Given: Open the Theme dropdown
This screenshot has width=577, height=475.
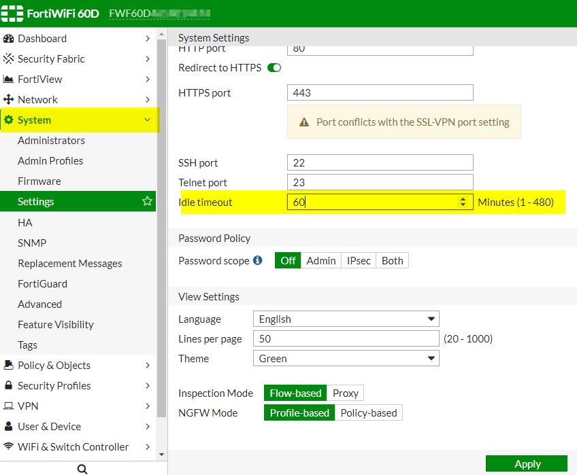Looking at the screenshot, I should point(346,358).
